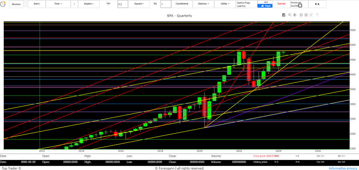
Task: Click the Facebook Segui like button
Action: click(x=266, y=6)
